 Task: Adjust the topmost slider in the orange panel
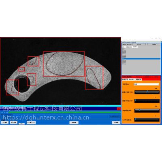tap(147, 92)
